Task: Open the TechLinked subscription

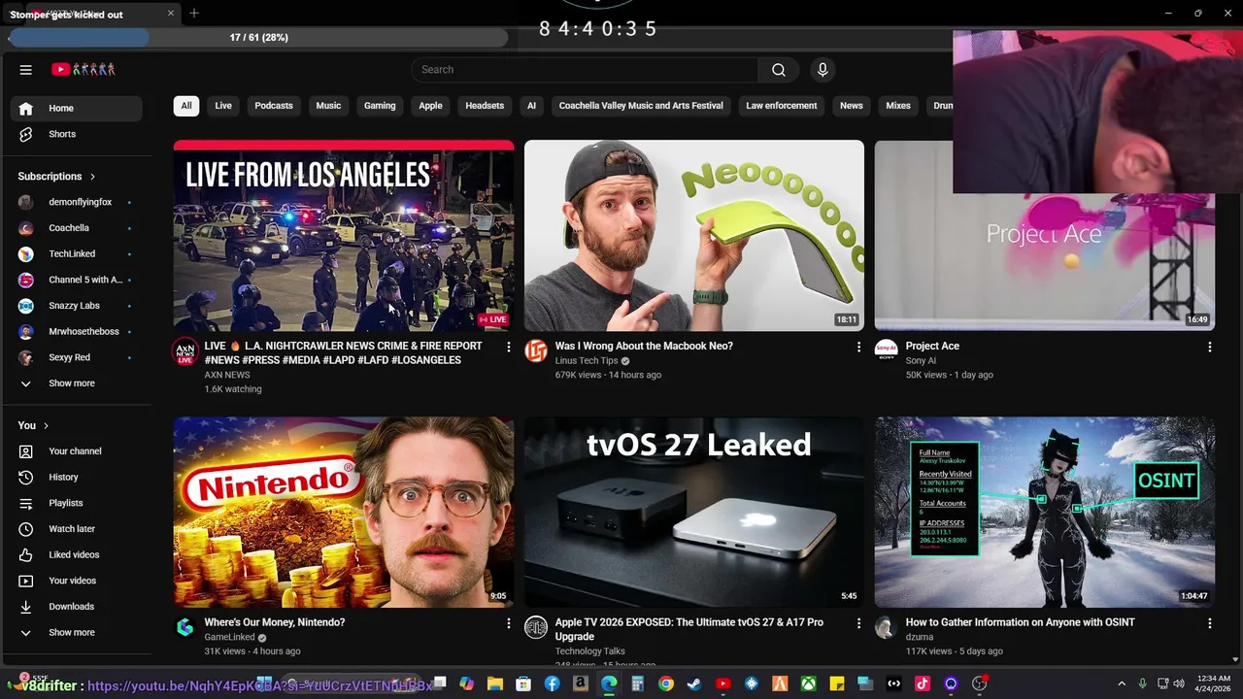Action: [76, 254]
